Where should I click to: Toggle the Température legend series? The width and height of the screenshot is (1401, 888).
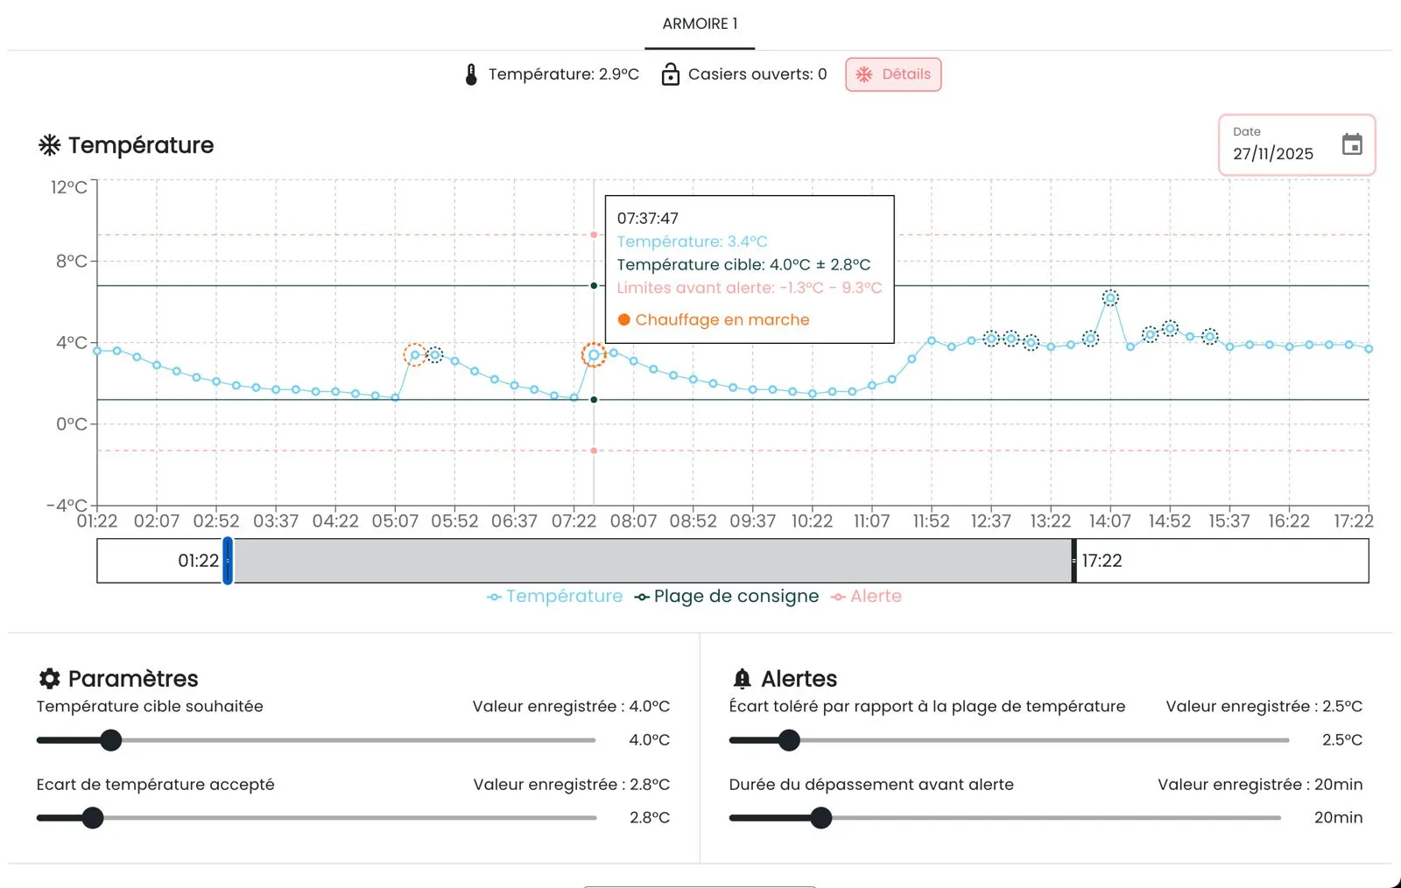[x=555, y=596]
